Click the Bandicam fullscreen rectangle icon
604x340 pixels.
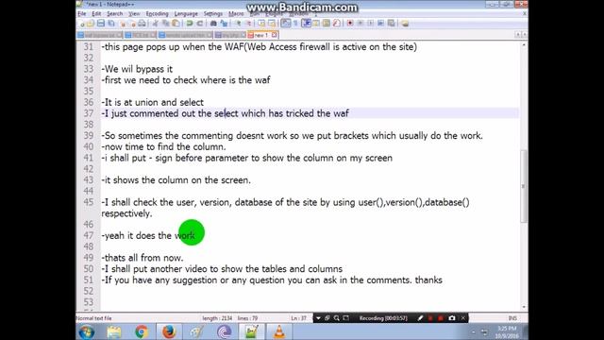[346, 318]
